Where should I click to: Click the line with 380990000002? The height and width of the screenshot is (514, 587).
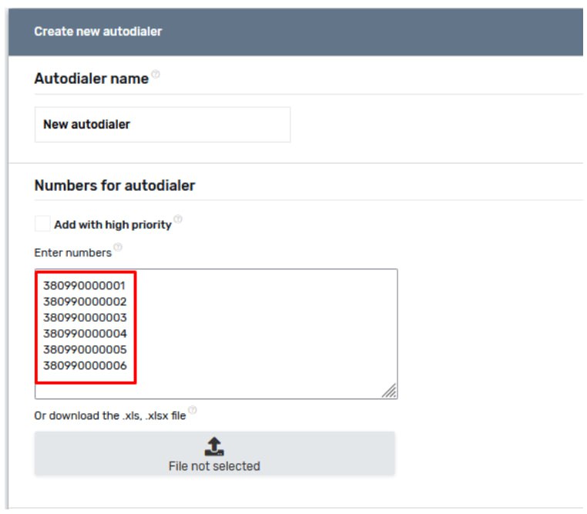85,302
